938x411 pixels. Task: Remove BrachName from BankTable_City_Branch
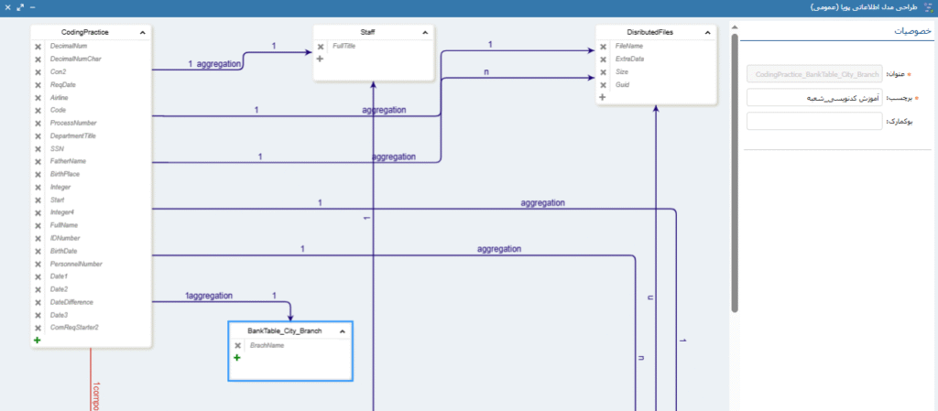coord(237,345)
